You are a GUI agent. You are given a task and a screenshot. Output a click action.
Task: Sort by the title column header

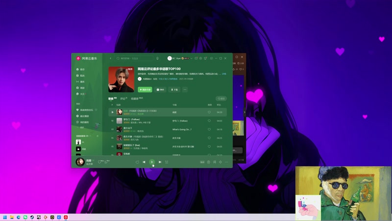pos(119,105)
